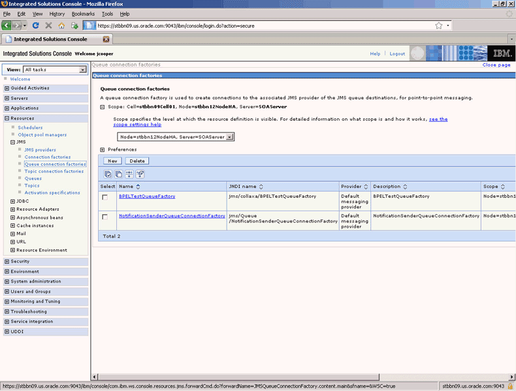Clear filter value toolbar icon
516x391 pixels.
(140, 174)
